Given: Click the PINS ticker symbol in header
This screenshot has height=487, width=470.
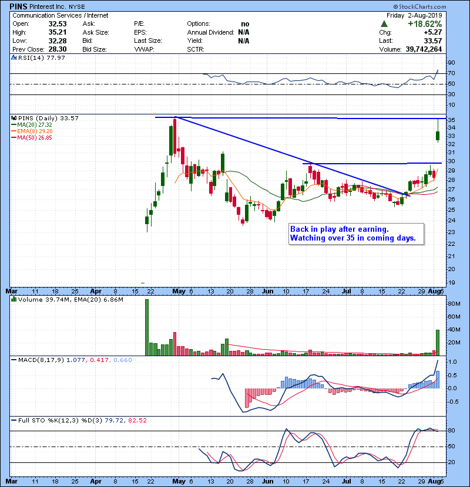Looking at the screenshot, I should (x=18, y=6).
